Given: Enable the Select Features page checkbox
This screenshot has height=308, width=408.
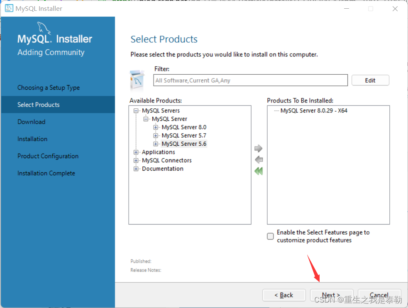Looking at the screenshot, I should tap(270, 236).
